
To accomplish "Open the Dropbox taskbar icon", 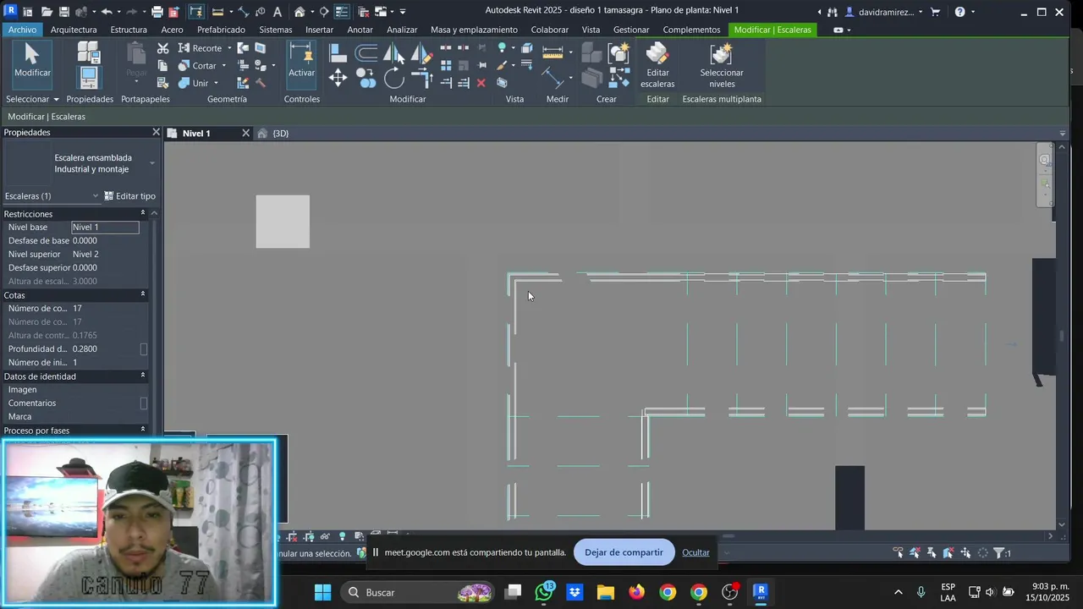I will coord(574,592).
